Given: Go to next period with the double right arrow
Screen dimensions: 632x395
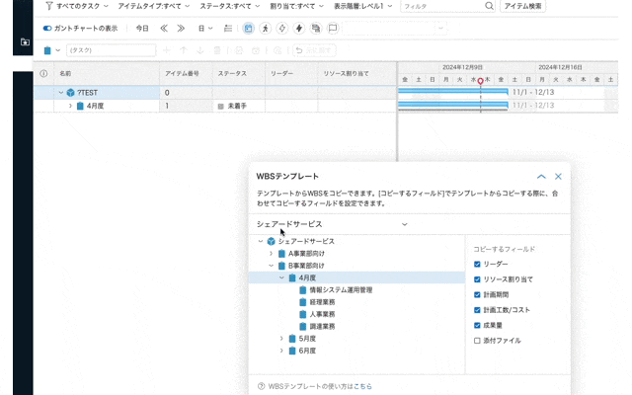Looking at the screenshot, I should [181, 29].
